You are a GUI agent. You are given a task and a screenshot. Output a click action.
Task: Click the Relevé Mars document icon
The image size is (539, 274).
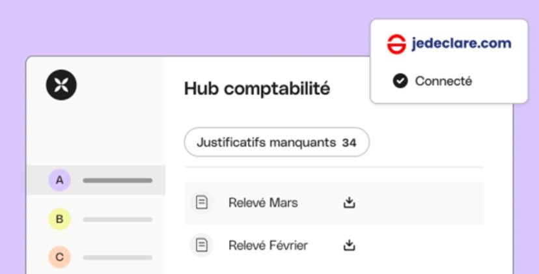pos(202,203)
